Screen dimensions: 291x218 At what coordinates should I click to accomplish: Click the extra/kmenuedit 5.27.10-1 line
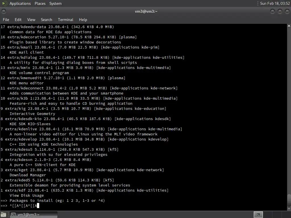click(63, 78)
